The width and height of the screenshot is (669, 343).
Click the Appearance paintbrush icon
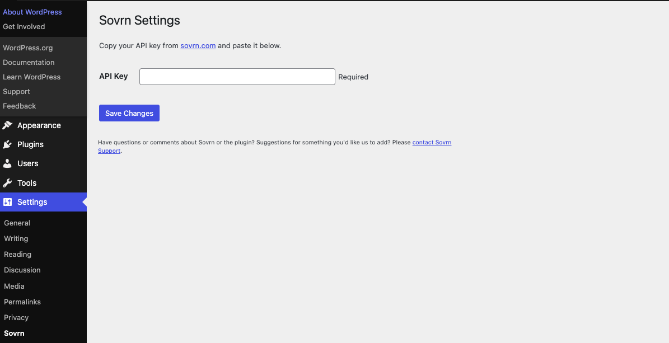[8, 125]
